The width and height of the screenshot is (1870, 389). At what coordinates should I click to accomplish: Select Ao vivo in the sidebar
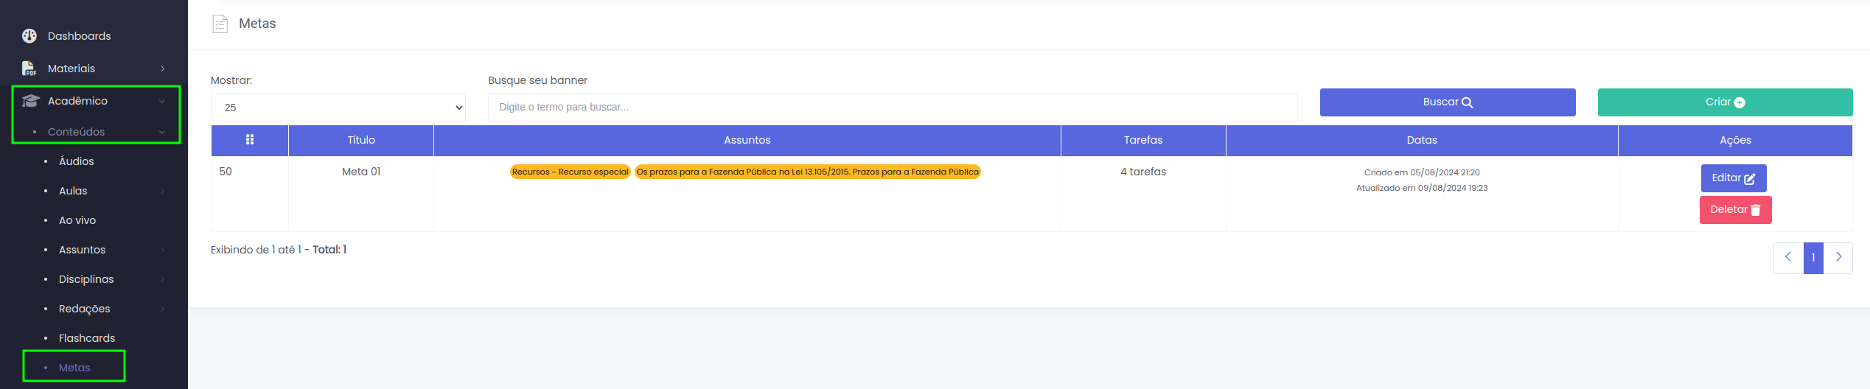click(77, 220)
